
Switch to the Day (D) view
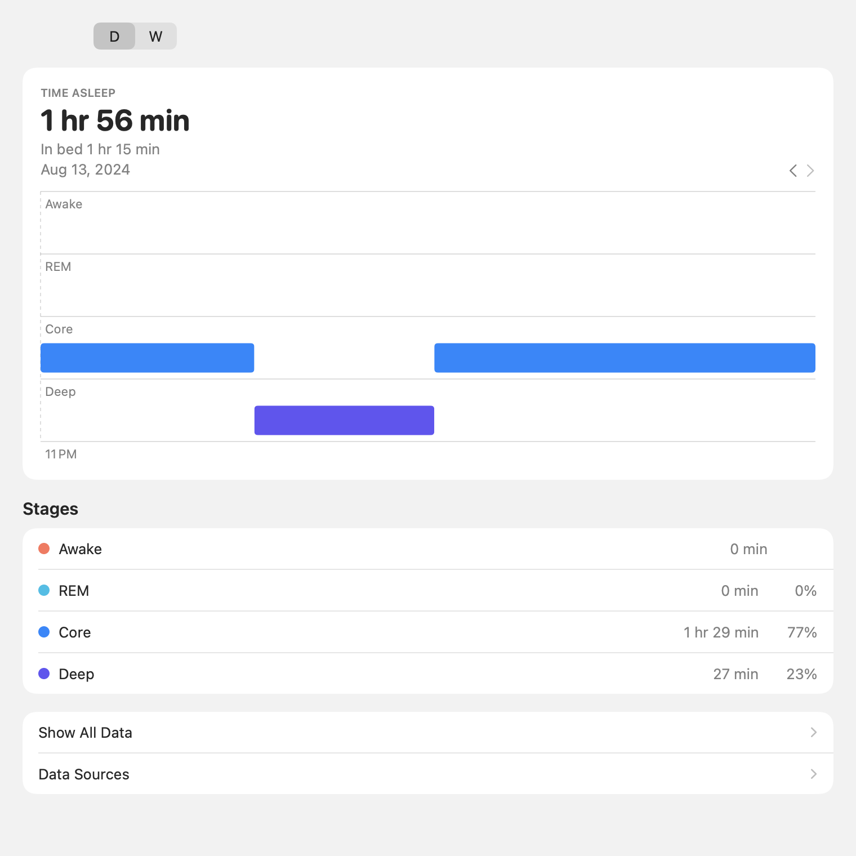click(114, 36)
